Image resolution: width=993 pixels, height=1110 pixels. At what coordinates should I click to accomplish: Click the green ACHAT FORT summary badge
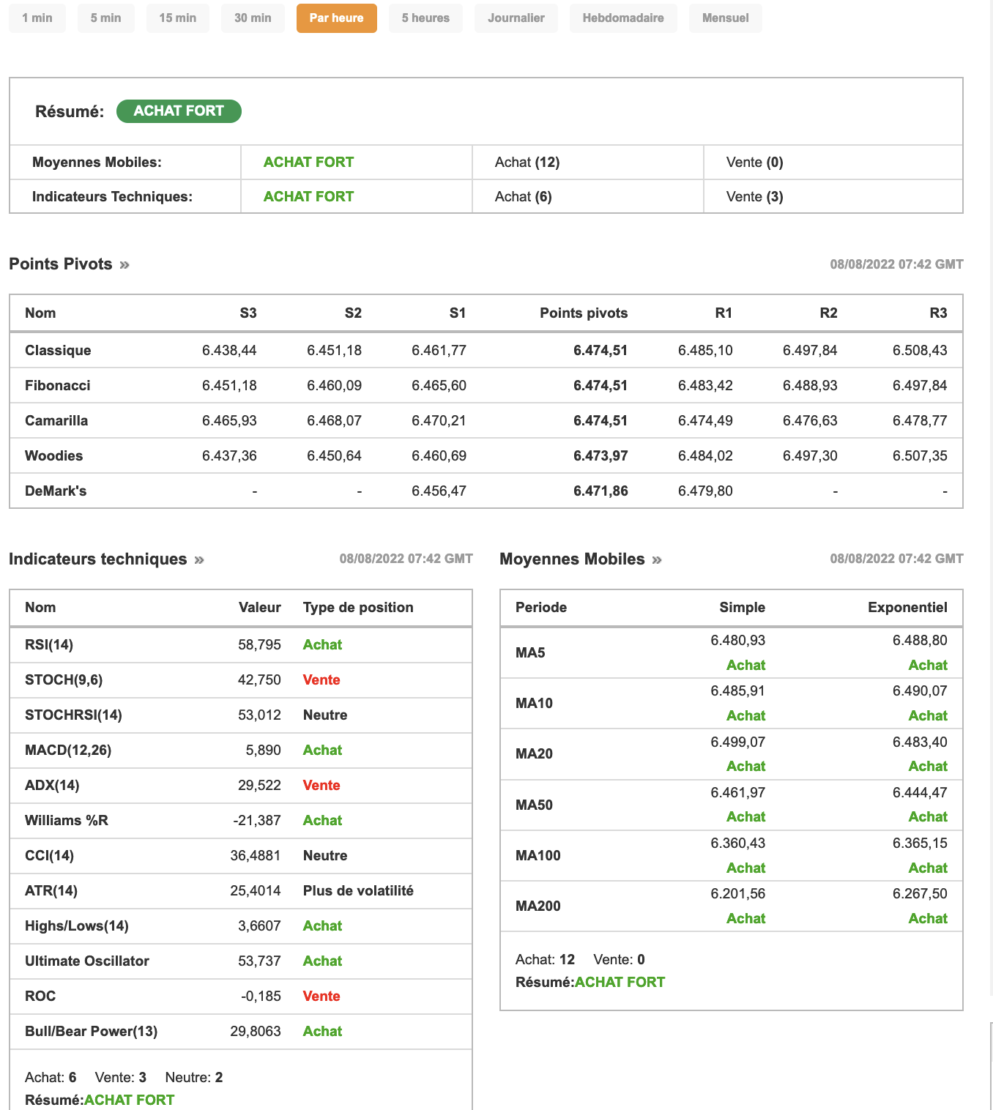tap(179, 111)
